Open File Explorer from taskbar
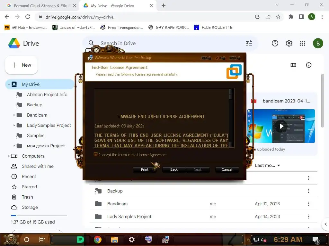 click(x=115, y=240)
